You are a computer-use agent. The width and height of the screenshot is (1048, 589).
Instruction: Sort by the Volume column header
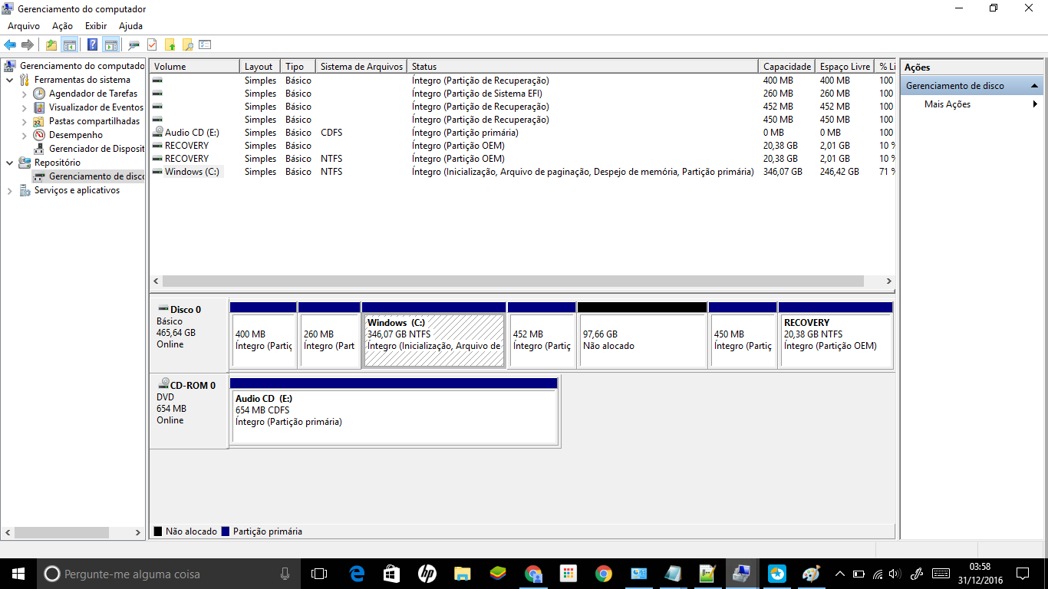tap(194, 67)
